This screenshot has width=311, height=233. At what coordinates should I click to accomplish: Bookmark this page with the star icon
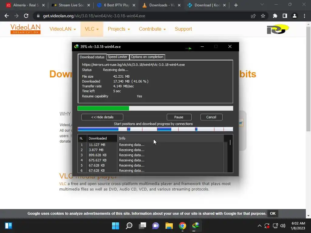tap(263, 16)
